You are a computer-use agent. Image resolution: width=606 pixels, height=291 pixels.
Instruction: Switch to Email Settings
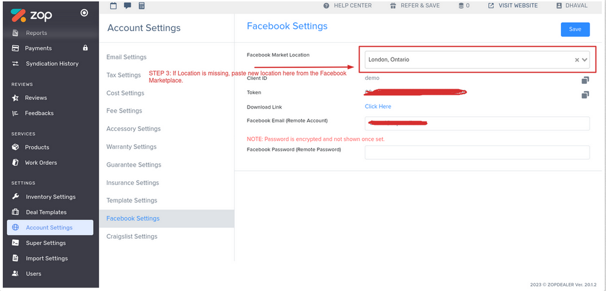(x=126, y=57)
